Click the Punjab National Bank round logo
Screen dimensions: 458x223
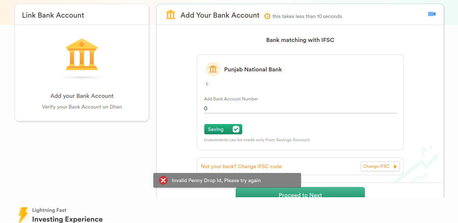[213, 69]
